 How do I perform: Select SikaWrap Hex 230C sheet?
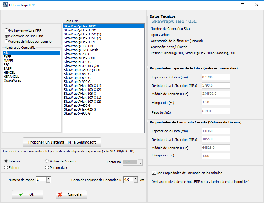coord(80,58)
